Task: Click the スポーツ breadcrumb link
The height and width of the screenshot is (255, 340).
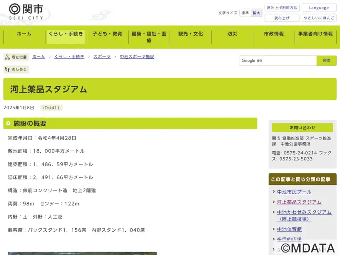Action: (102, 57)
